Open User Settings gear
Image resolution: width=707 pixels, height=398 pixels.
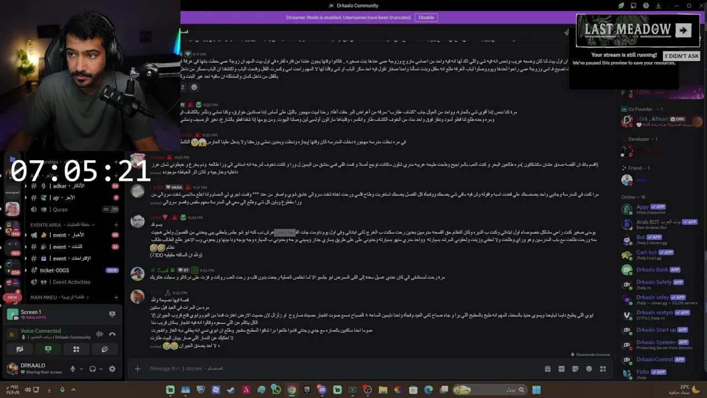pos(112,369)
